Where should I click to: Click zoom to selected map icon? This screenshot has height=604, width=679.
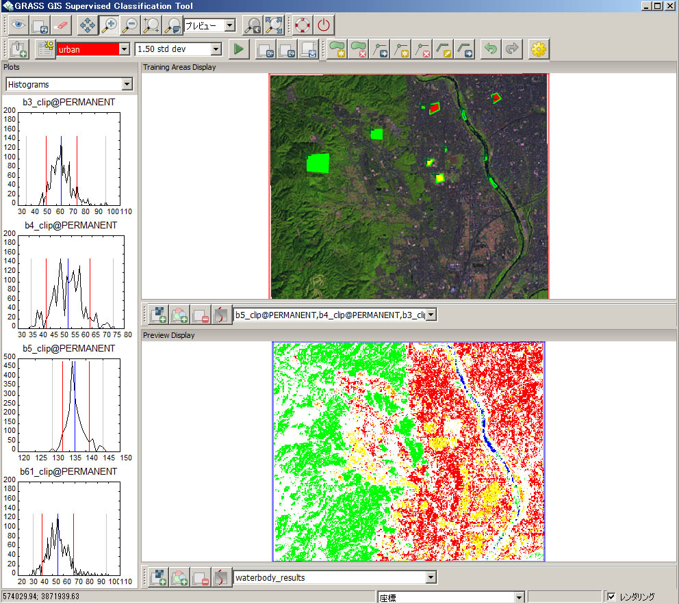(x=151, y=25)
